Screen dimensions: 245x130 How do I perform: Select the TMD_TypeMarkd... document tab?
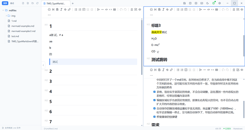click(x=56, y=3)
